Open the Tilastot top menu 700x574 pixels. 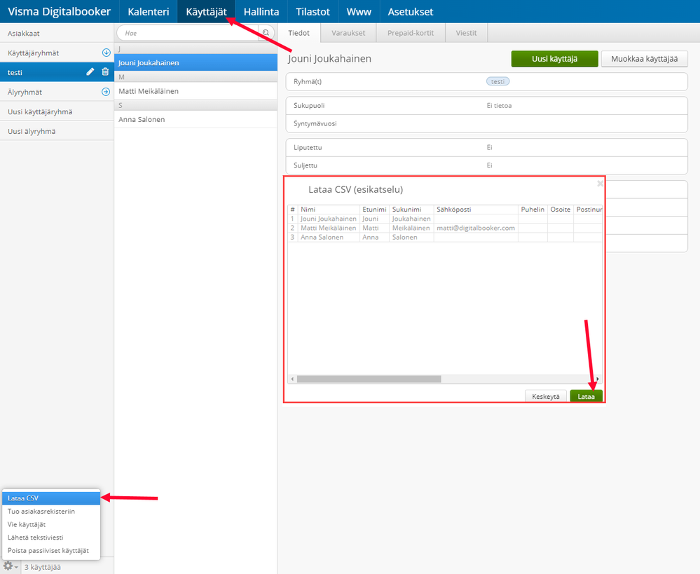tap(313, 12)
